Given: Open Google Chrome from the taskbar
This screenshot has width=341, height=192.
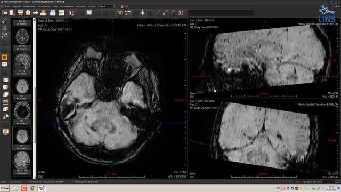Looking at the screenshot, I should pos(33,188).
